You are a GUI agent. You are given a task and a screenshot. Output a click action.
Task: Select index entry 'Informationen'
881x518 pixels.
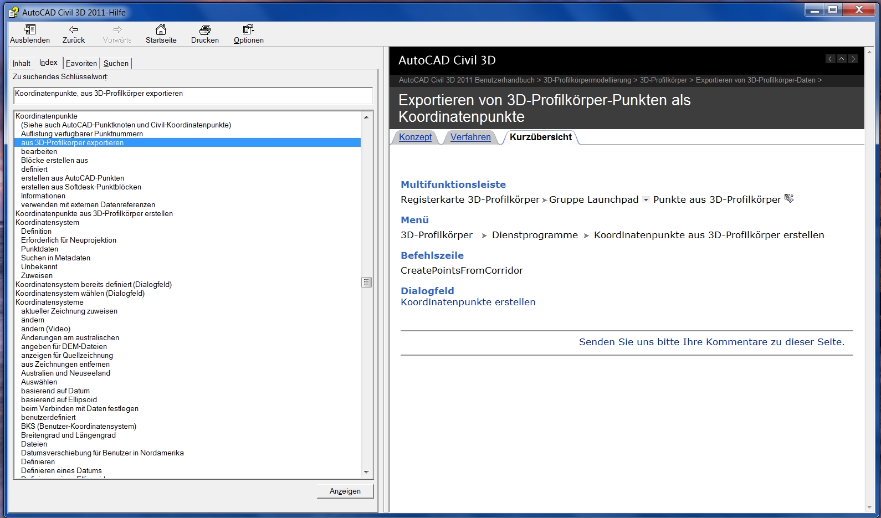click(x=43, y=196)
